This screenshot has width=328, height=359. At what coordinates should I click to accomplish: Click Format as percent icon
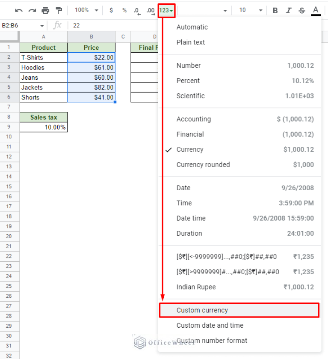pyautogui.click(x=124, y=10)
